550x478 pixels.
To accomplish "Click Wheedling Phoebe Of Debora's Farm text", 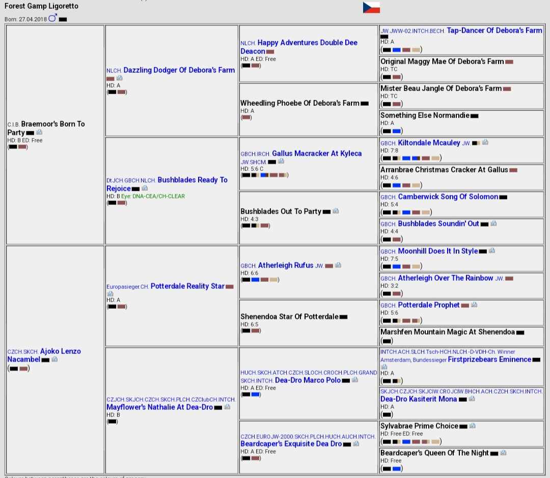I will click(x=299, y=103).
